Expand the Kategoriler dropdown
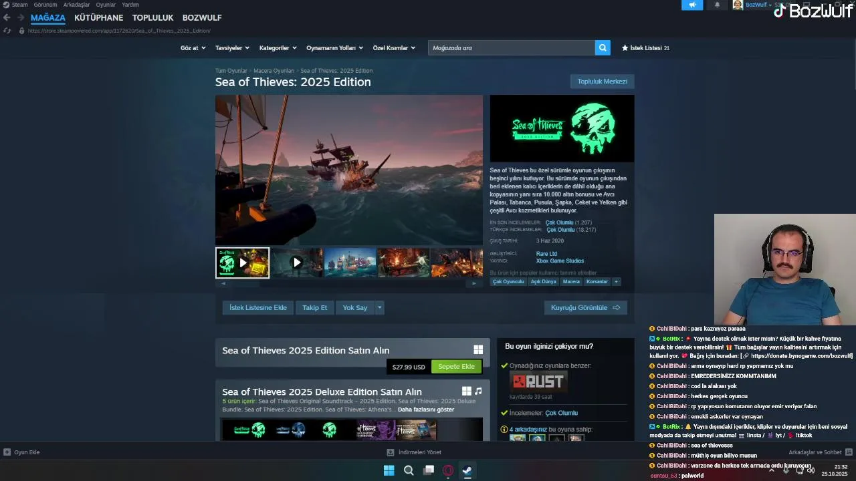 278,48
